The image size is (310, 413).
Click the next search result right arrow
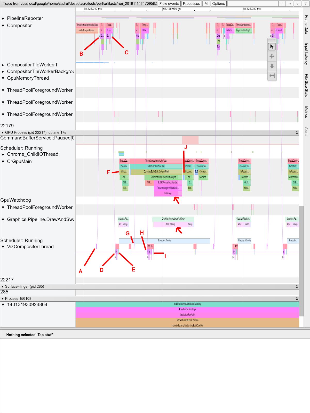click(290, 4)
